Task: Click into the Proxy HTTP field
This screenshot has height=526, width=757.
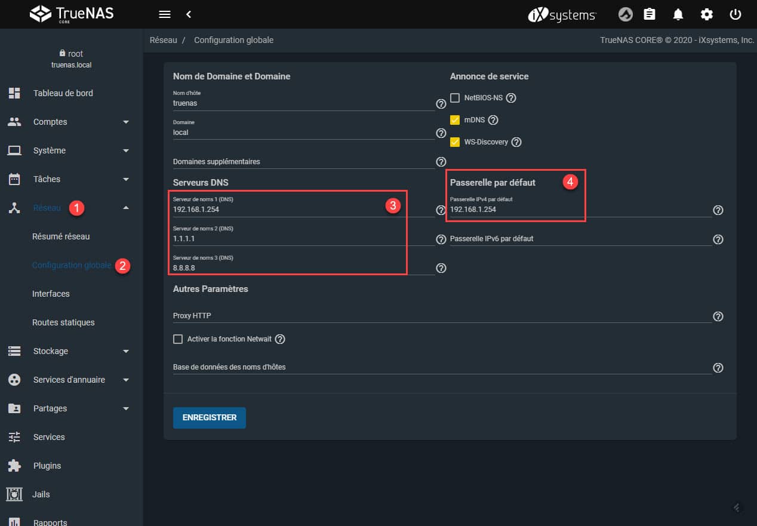Action: pos(442,315)
